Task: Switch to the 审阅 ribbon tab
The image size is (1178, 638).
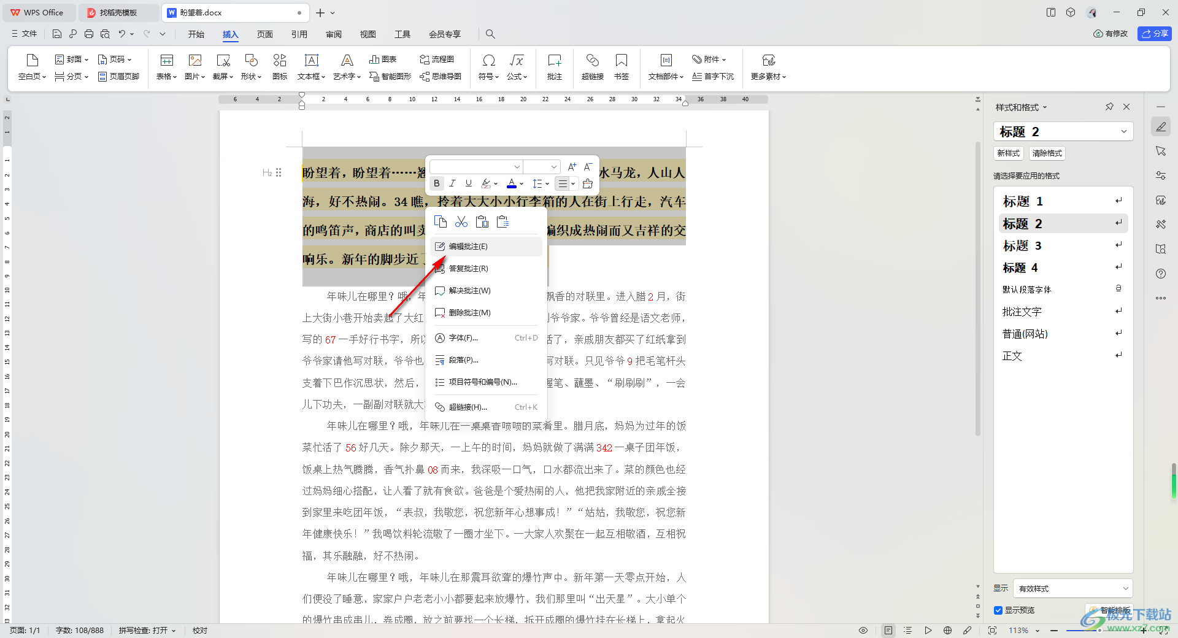Action: point(334,34)
